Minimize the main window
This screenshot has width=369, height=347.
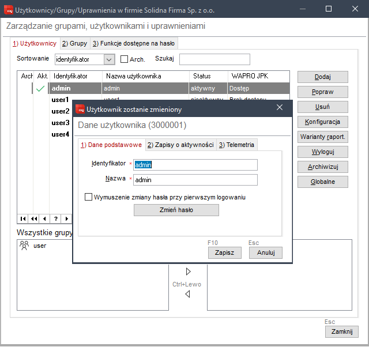pyautogui.click(x=303, y=9)
